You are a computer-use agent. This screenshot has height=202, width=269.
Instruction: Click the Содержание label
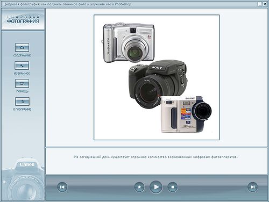22,55
